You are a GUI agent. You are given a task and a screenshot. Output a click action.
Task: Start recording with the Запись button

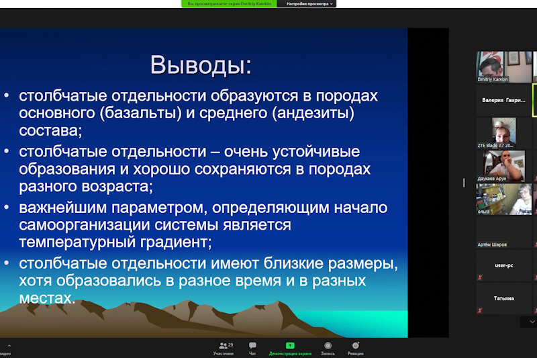coord(328,347)
